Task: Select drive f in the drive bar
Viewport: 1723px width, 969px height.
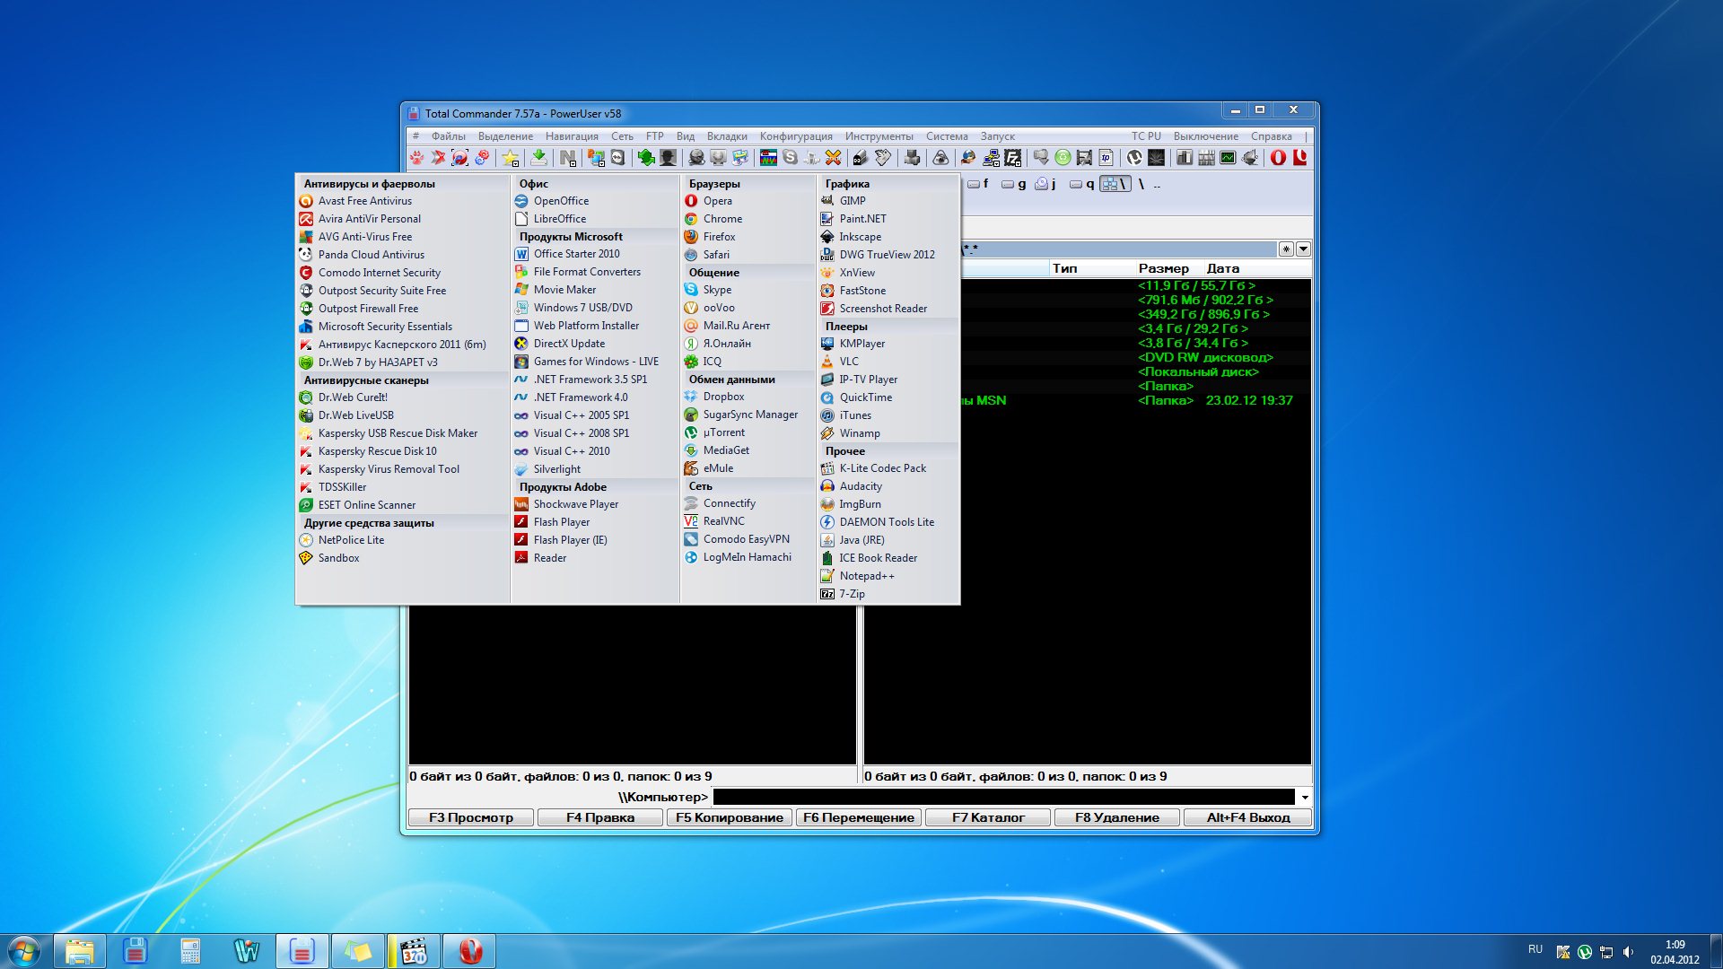Action: [x=978, y=184]
